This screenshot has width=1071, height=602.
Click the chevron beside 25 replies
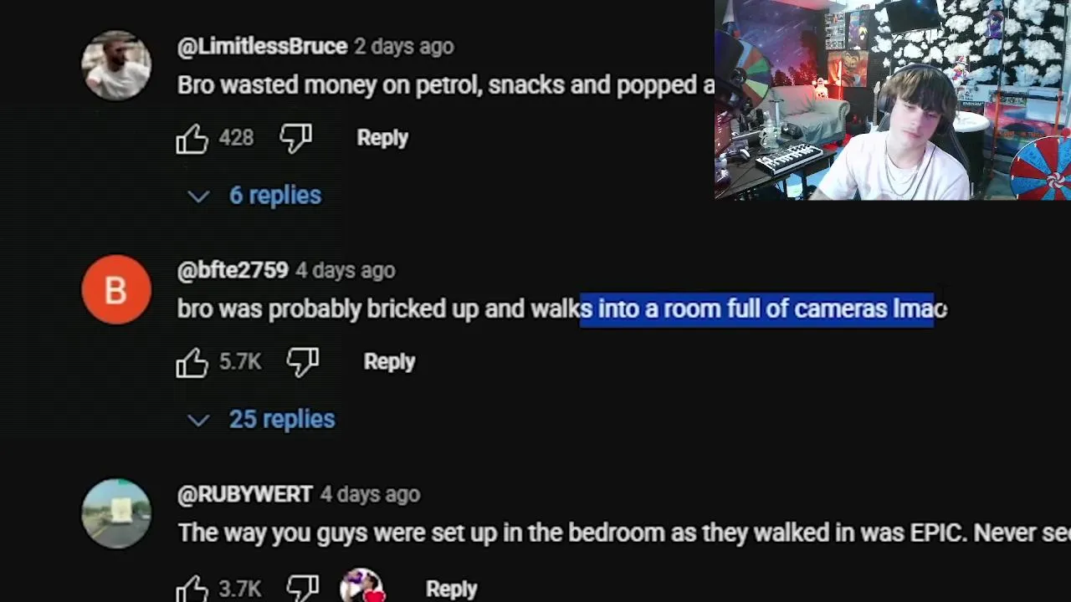198,421
